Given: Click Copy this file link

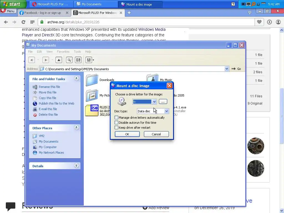Looking at the screenshot, I should click(x=47, y=98).
